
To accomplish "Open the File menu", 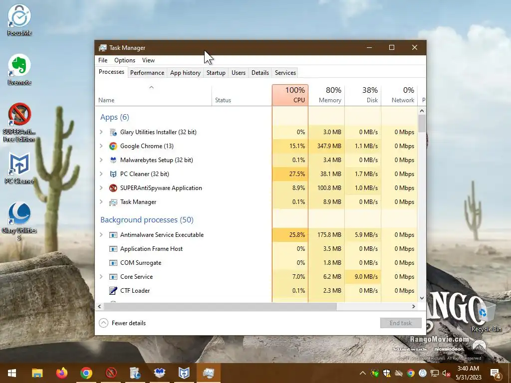I will tap(103, 60).
